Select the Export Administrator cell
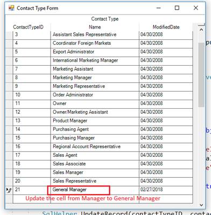This screenshot has height=215, width=211. pos(95,52)
